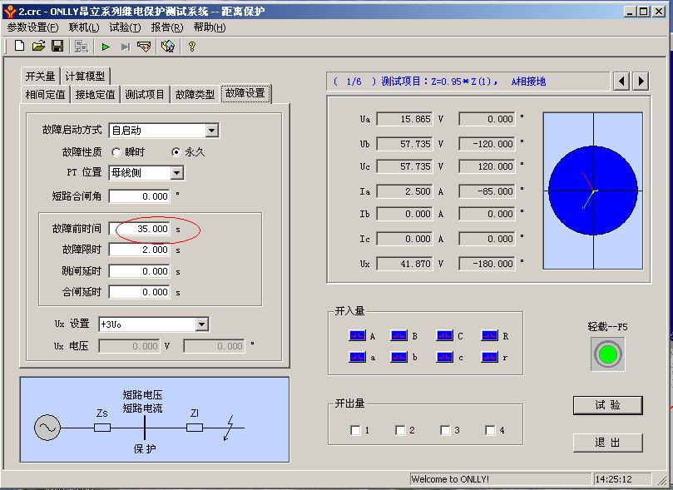Click the 故障前时间 input field
This screenshot has height=490, width=673.
point(141,229)
